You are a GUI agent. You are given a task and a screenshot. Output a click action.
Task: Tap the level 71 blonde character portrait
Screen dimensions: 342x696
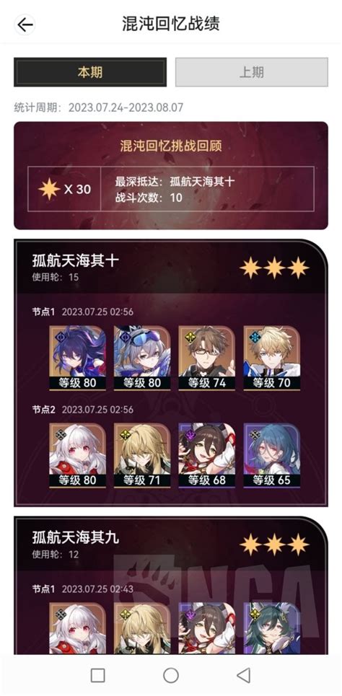pyautogui.click(x=142, y=455)
